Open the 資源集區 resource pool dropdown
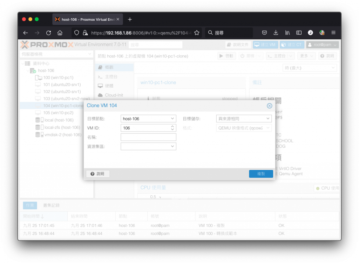The image size is (359, 264). pos(148,146)
